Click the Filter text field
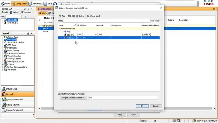Image resolution: width=218 pixels, height=123 pixels. 107,20
